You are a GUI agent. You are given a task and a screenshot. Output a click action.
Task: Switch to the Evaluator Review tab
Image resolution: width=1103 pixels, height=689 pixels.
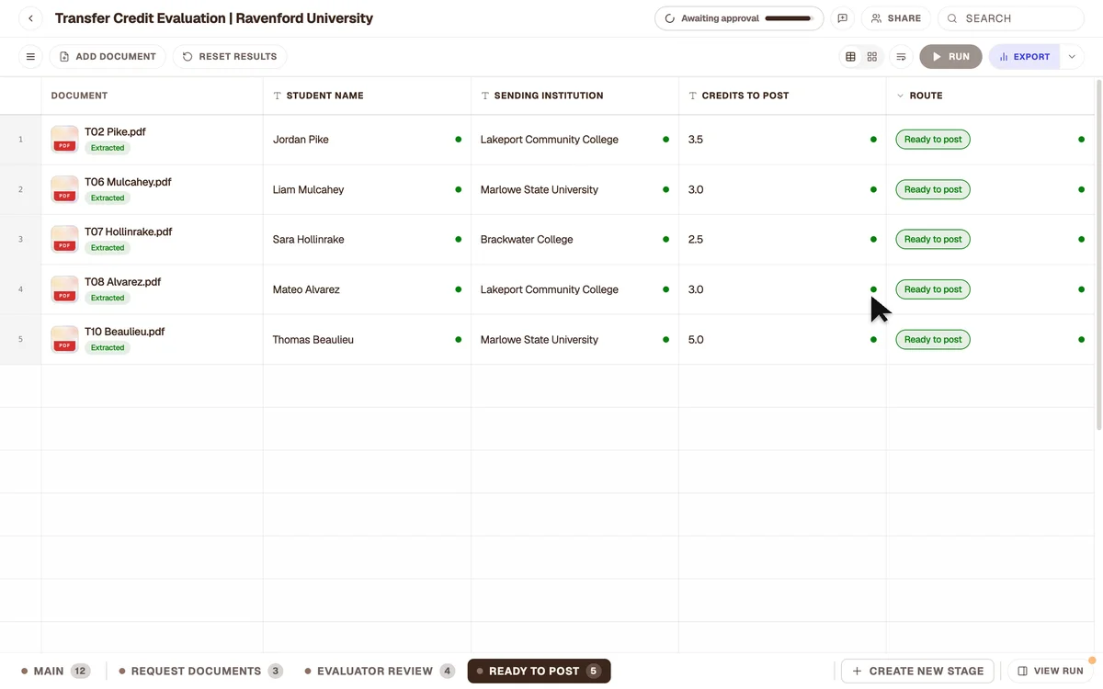tap(380, 672)
